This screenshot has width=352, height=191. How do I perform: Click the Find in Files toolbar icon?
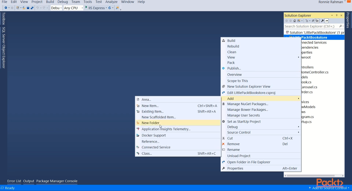click(x=117, y=8)
